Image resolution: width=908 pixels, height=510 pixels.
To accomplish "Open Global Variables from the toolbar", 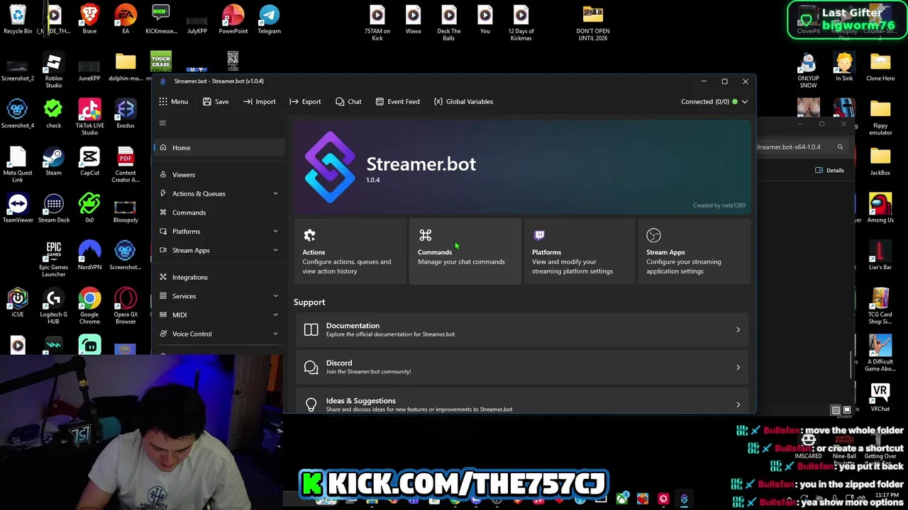I will click(x=463, y=101).
